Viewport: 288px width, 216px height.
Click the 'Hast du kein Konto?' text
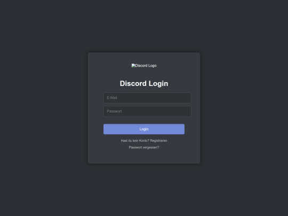(135, 141)
